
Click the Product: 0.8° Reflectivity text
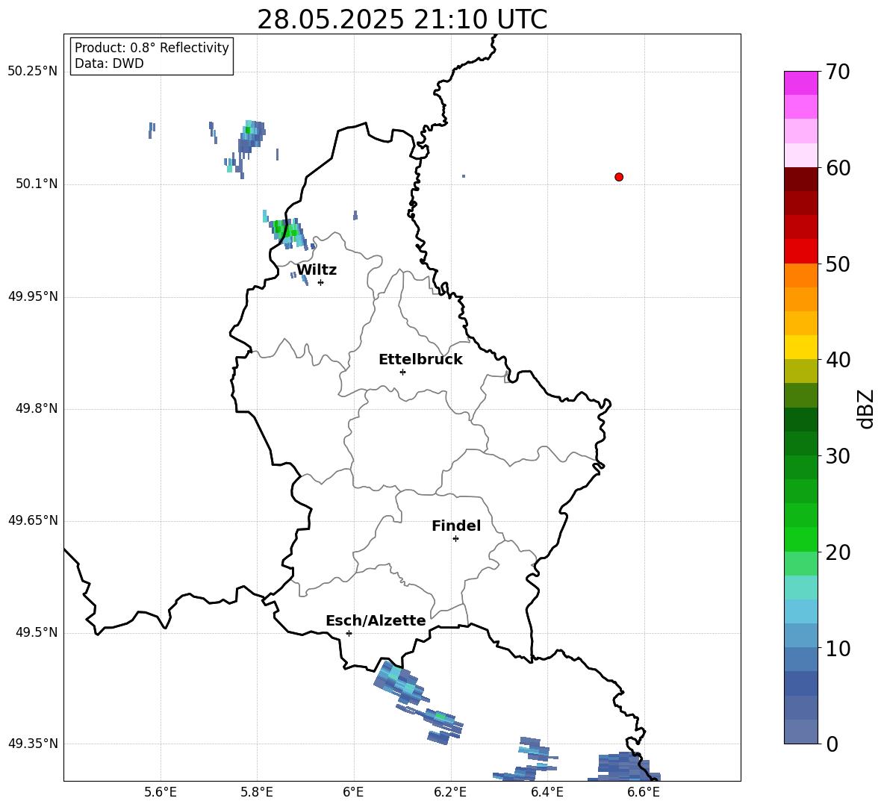point(152,47)
